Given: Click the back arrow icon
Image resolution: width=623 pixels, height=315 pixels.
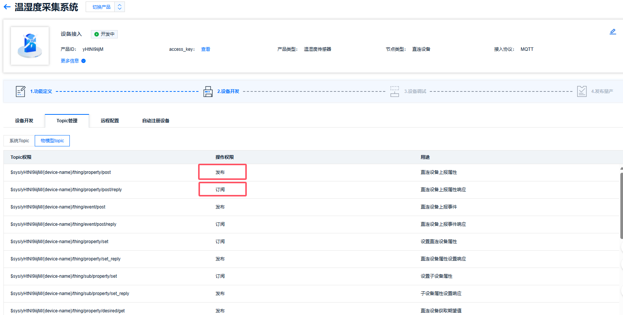Looking at the screenshot, I should (7, 7).
